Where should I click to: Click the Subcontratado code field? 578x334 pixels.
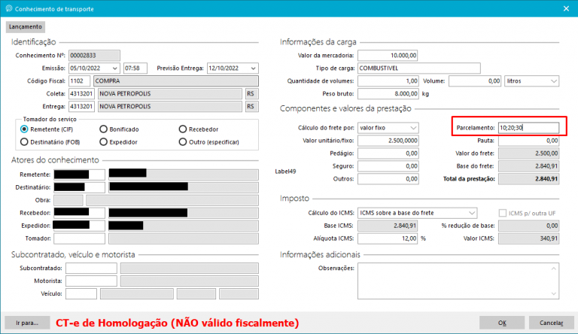(91, 269)
